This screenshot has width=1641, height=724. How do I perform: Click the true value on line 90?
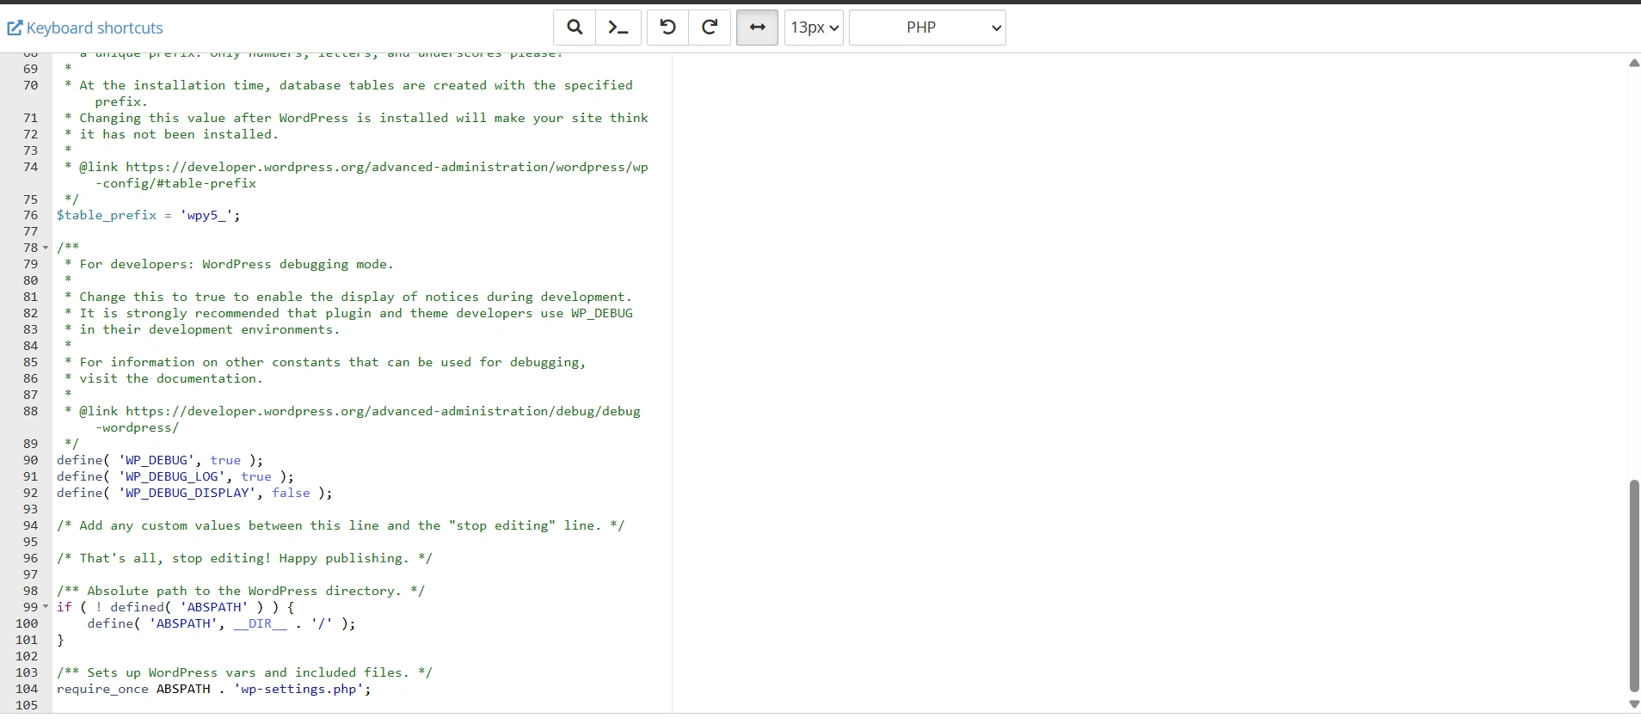[x=225, y=460]
